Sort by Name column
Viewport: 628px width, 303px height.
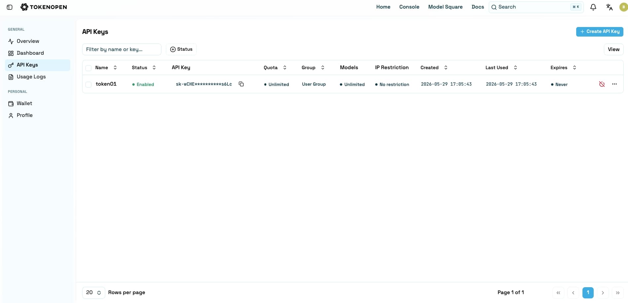coord(106,68)
